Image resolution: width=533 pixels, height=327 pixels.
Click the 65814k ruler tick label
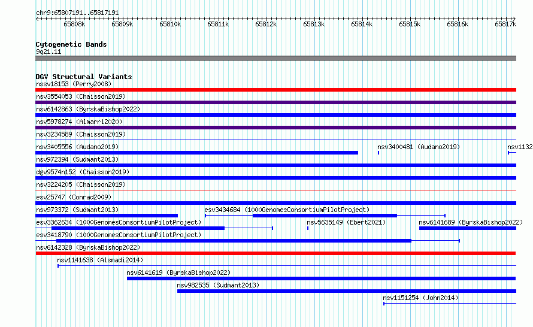362,24
